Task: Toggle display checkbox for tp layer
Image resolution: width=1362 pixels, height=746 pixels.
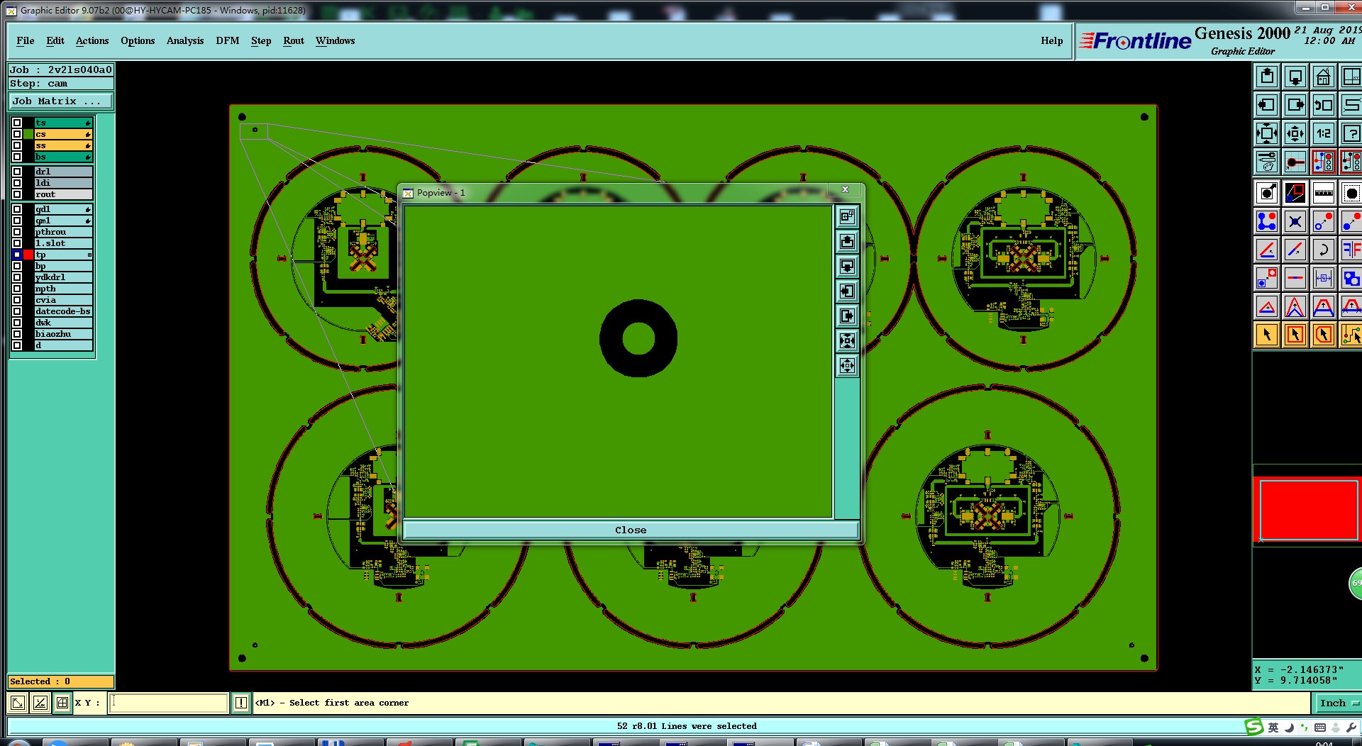Action: [17, 255]
